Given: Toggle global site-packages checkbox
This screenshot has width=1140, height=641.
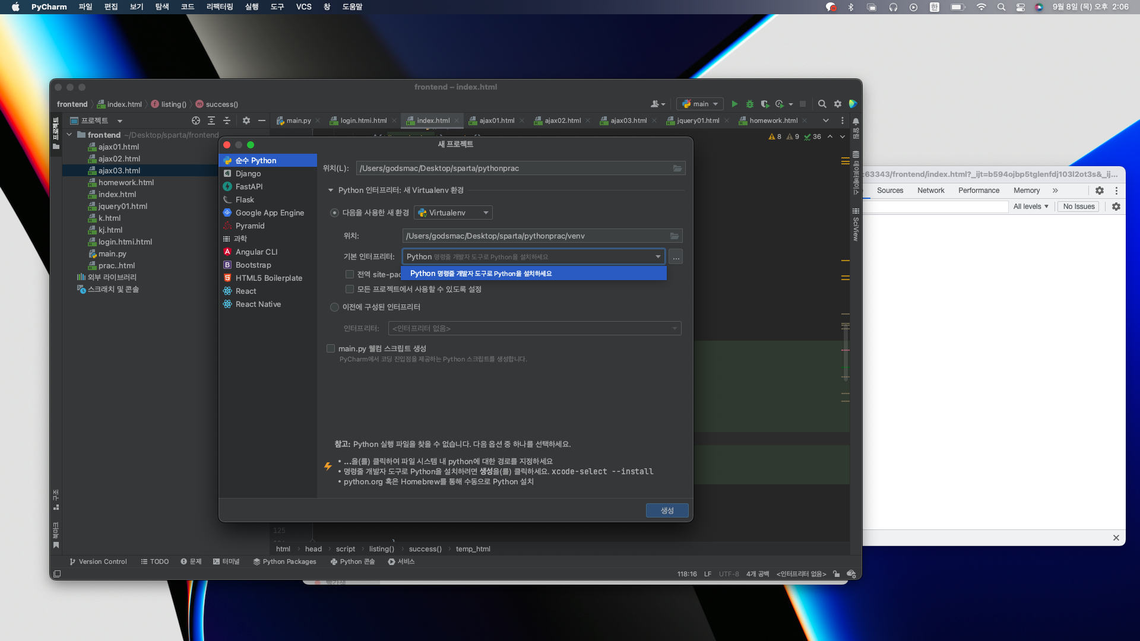Looking at the screenshot, I should tap(350, 274).
